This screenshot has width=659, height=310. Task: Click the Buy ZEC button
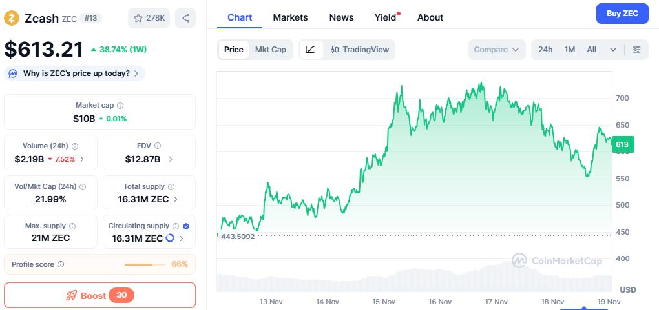pos(622,14)
